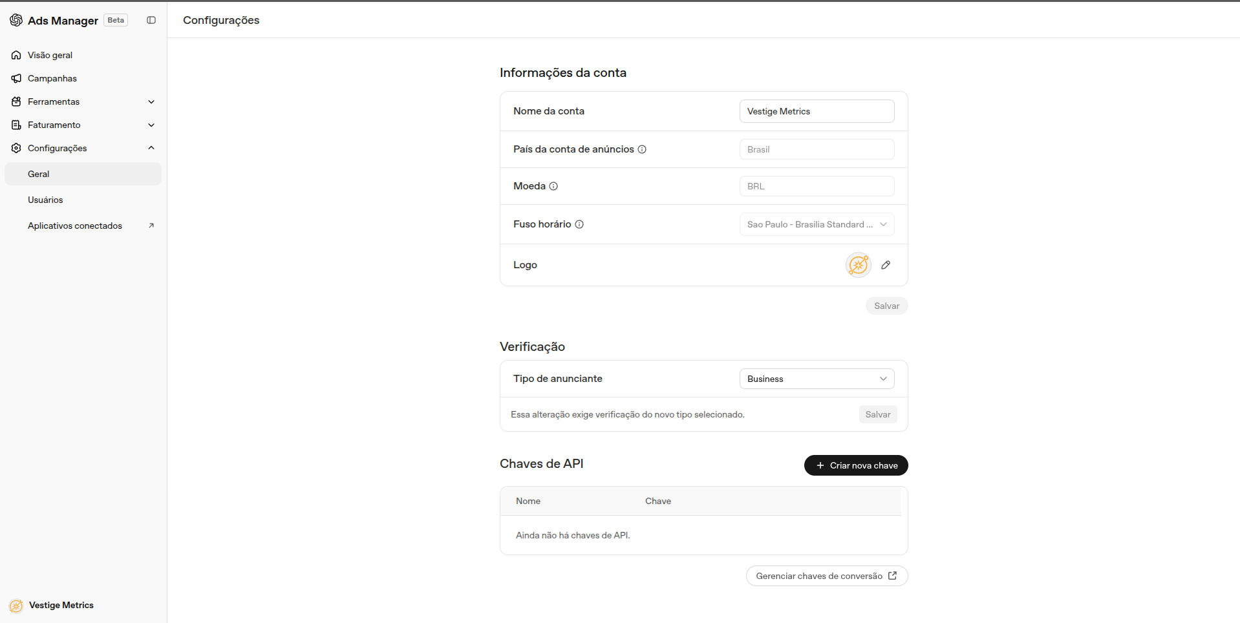1240x623 pixels.
Task: Click the Moeda BRL field
Action: (x=817, y=186)
